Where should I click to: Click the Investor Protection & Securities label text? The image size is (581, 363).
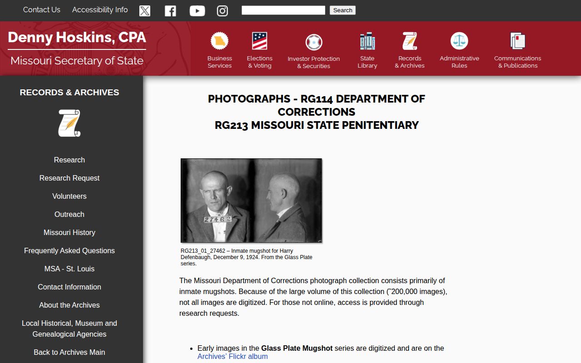314,63
